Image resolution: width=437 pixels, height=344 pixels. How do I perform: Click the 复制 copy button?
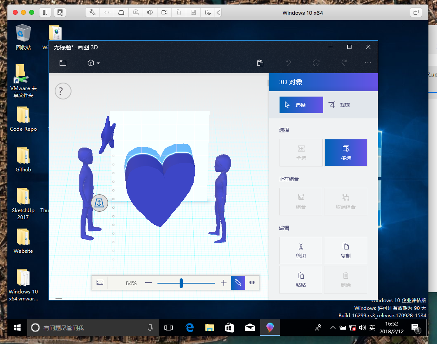point(345,250)
